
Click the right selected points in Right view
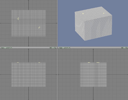[98, 62]
